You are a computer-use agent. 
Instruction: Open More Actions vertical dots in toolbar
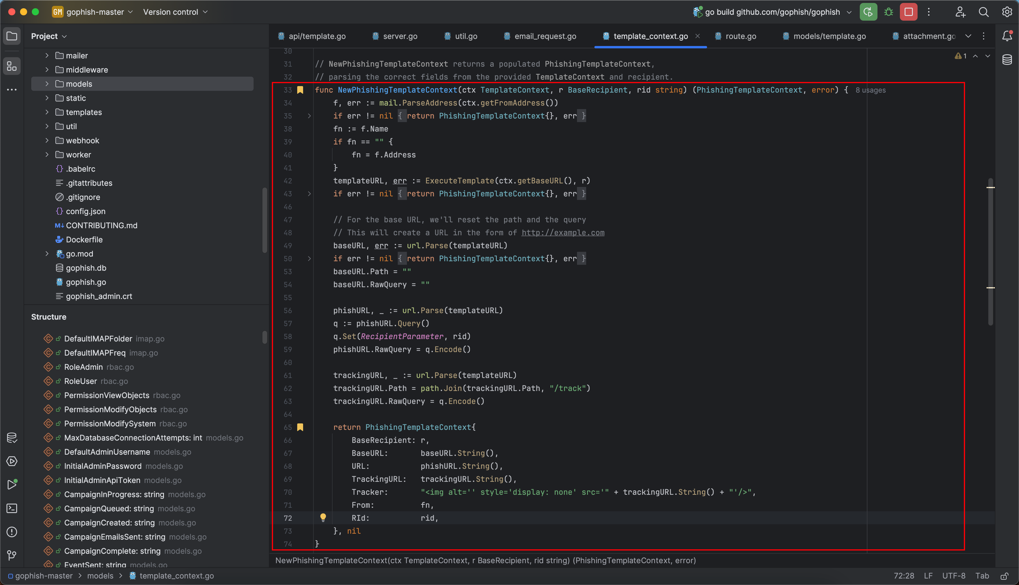928,12
